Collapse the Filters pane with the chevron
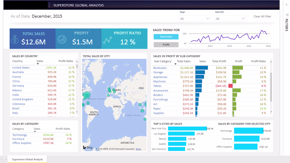 pos(287,5)
